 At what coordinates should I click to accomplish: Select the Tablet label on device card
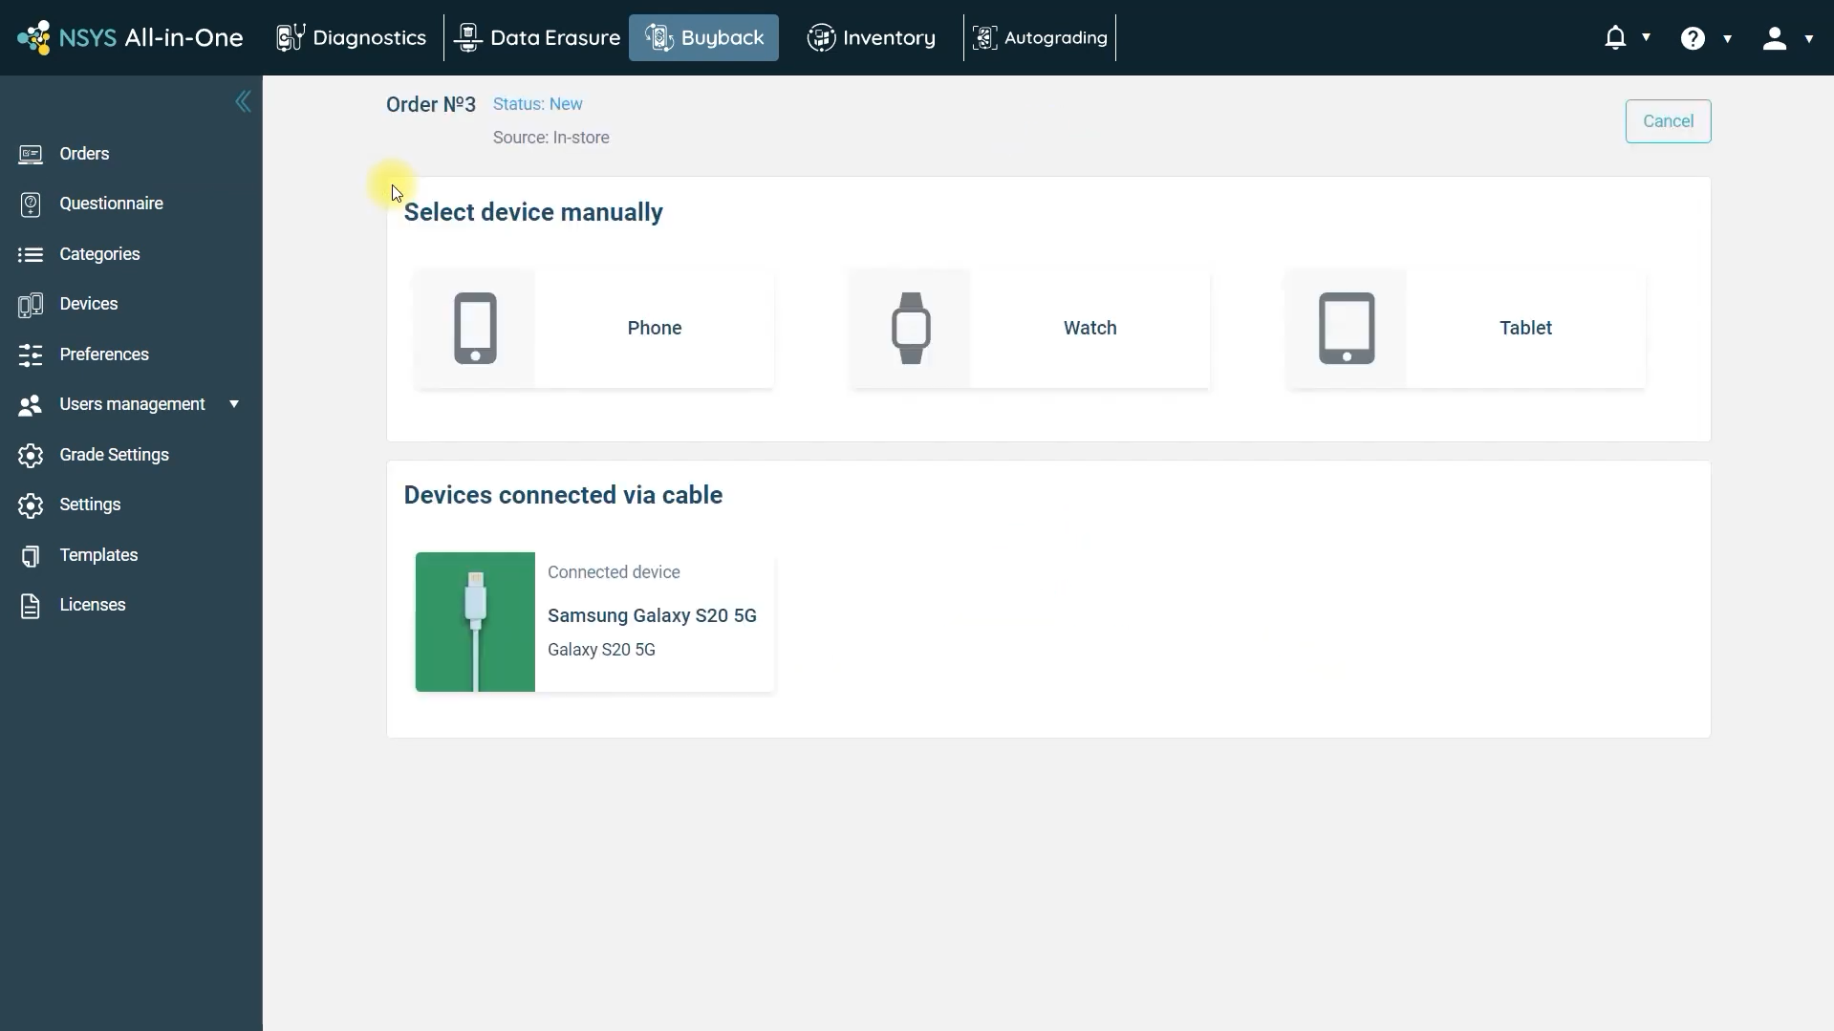point(1525,328)
